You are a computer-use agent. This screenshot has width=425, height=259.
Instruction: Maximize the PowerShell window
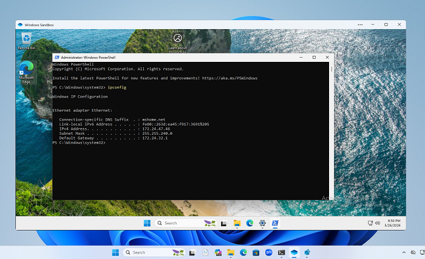coord(314,58)
